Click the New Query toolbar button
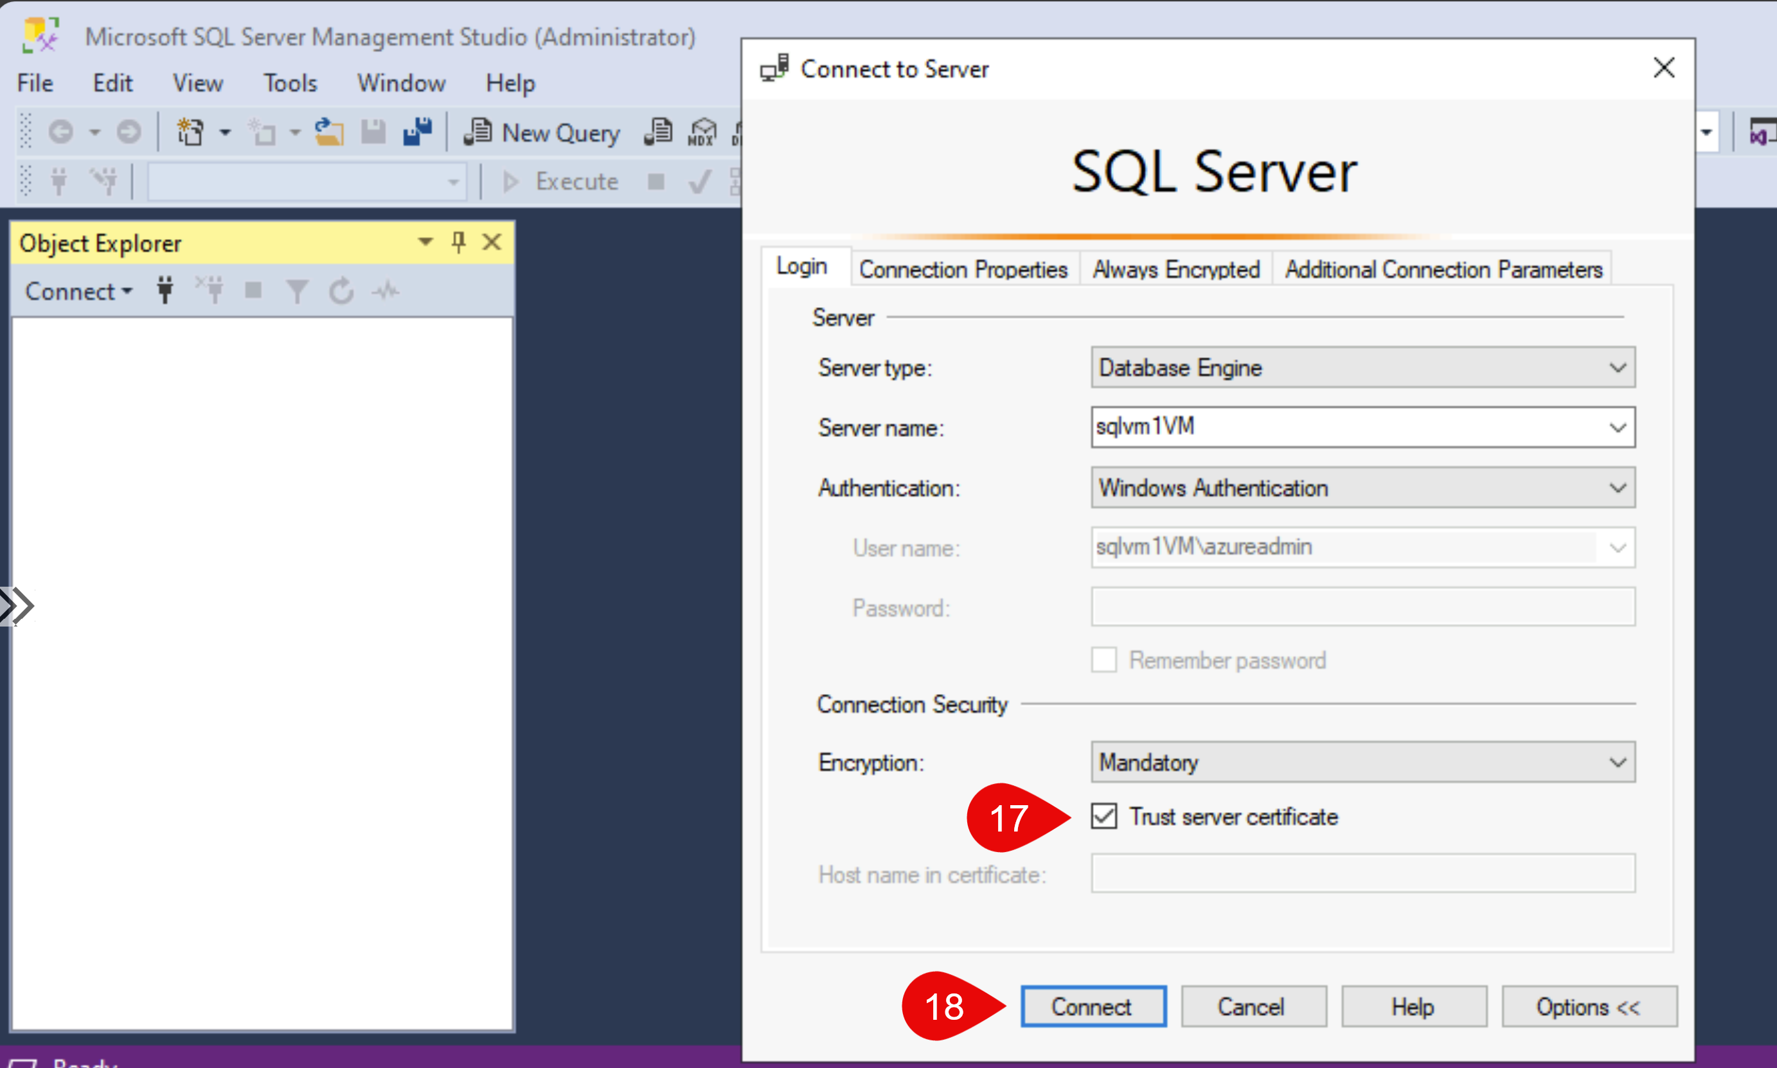 coord(544,133)
